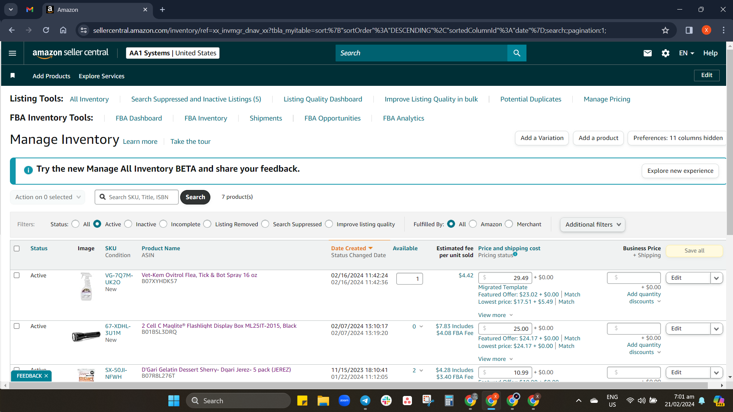This screenshot has height=412, width=733.
Task: Set Fulfilled By to Amazon
Action: 473,224
